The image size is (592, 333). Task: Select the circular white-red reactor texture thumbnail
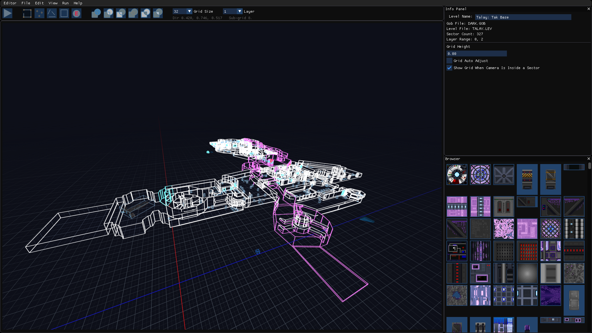(457, 175)
